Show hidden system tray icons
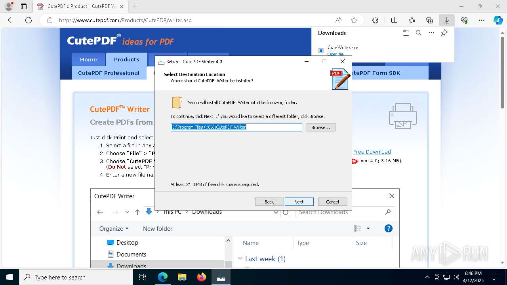Screen dimensions: 507x285 coord(427,277)
